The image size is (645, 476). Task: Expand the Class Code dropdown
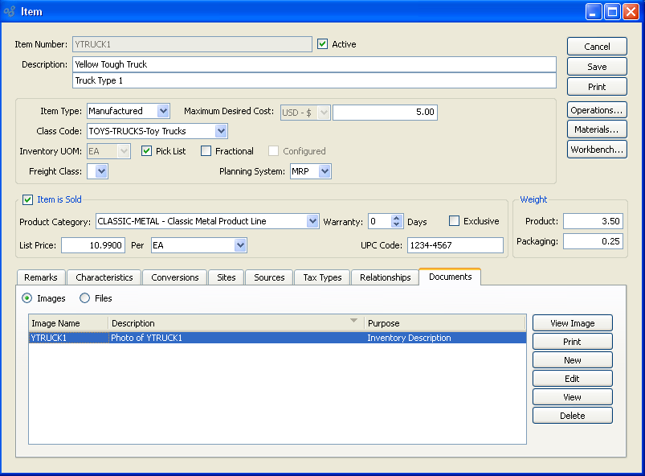coord(221,131)
